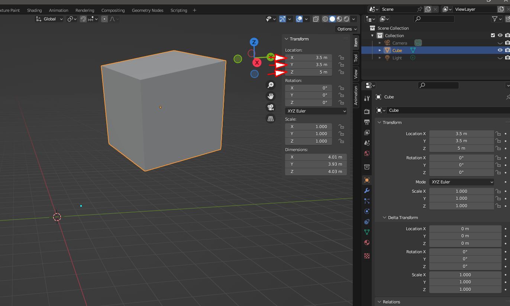
Task: Toggle the camera view icon
Action: [x=271, y=107]
